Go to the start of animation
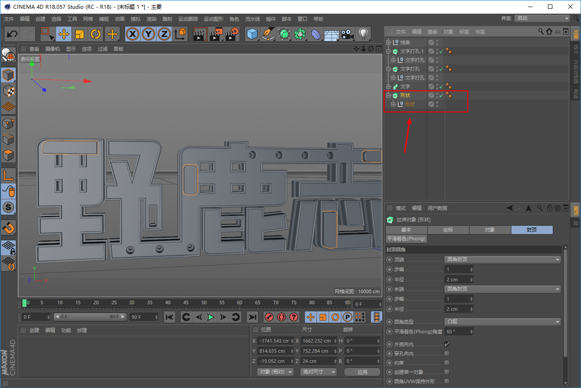 (x=170, y=317)
